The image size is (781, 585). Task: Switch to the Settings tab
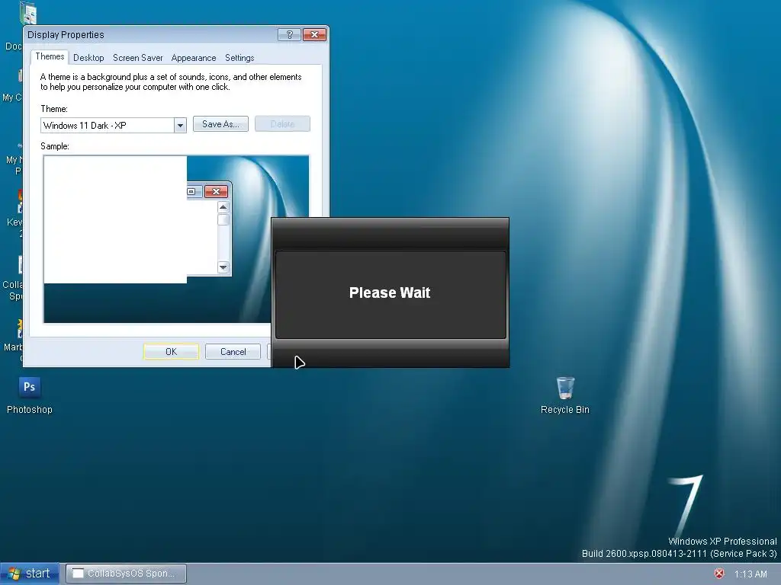pyautogui.click(x=239, y=58)
